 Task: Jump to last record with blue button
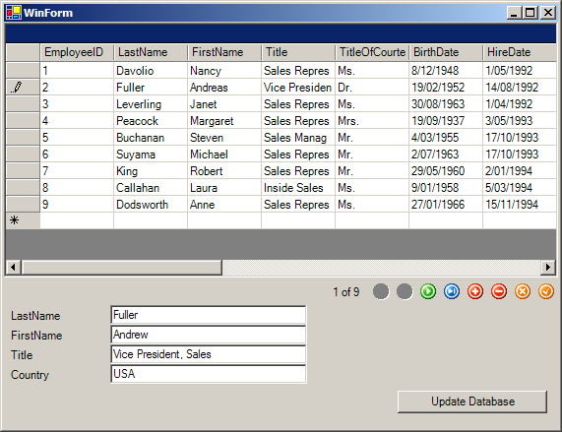click(x=452, y=291)
